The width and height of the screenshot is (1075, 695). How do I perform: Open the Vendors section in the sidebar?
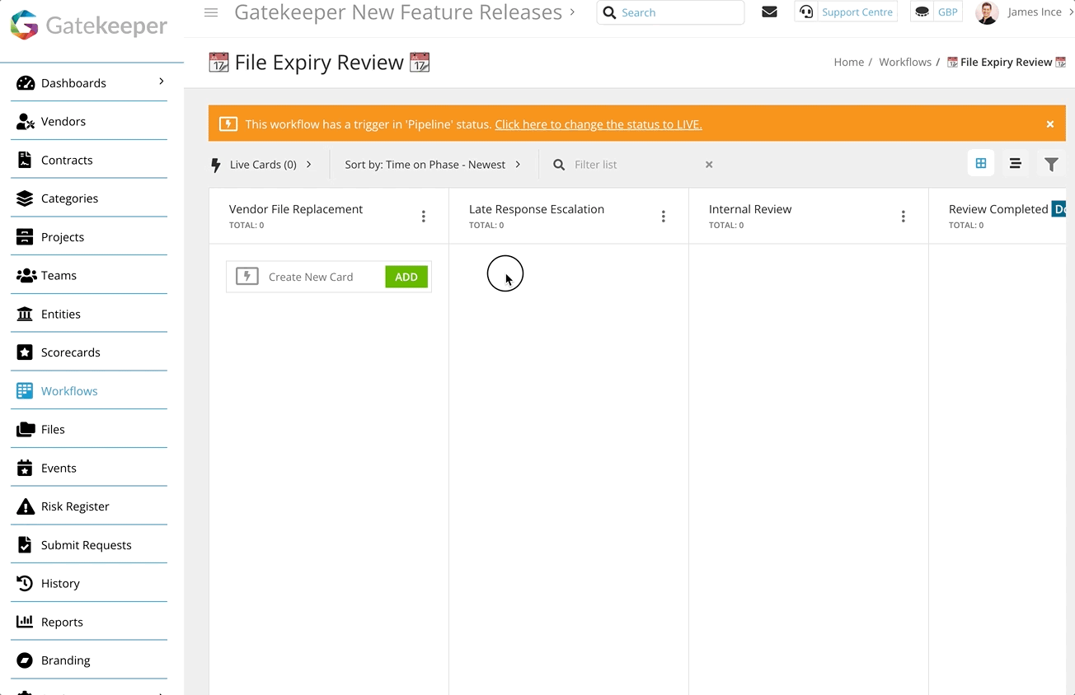tap(63, 121)
